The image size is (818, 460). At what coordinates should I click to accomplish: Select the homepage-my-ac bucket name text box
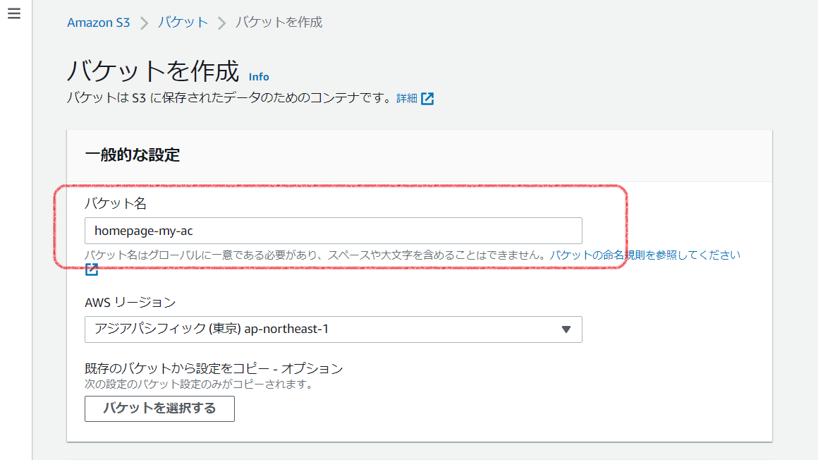[333, 231]
